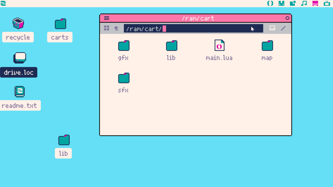Viewport: 333px width, 187px height.
Task: Switch to the map editor workspace icon
Action: pos(293,3)
